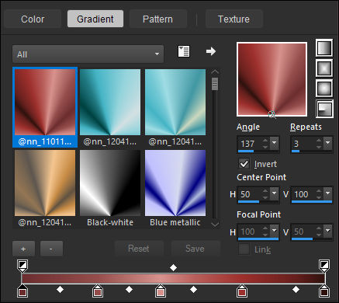
Task: Click the large gradient preview box
Action: click(272, 79)
